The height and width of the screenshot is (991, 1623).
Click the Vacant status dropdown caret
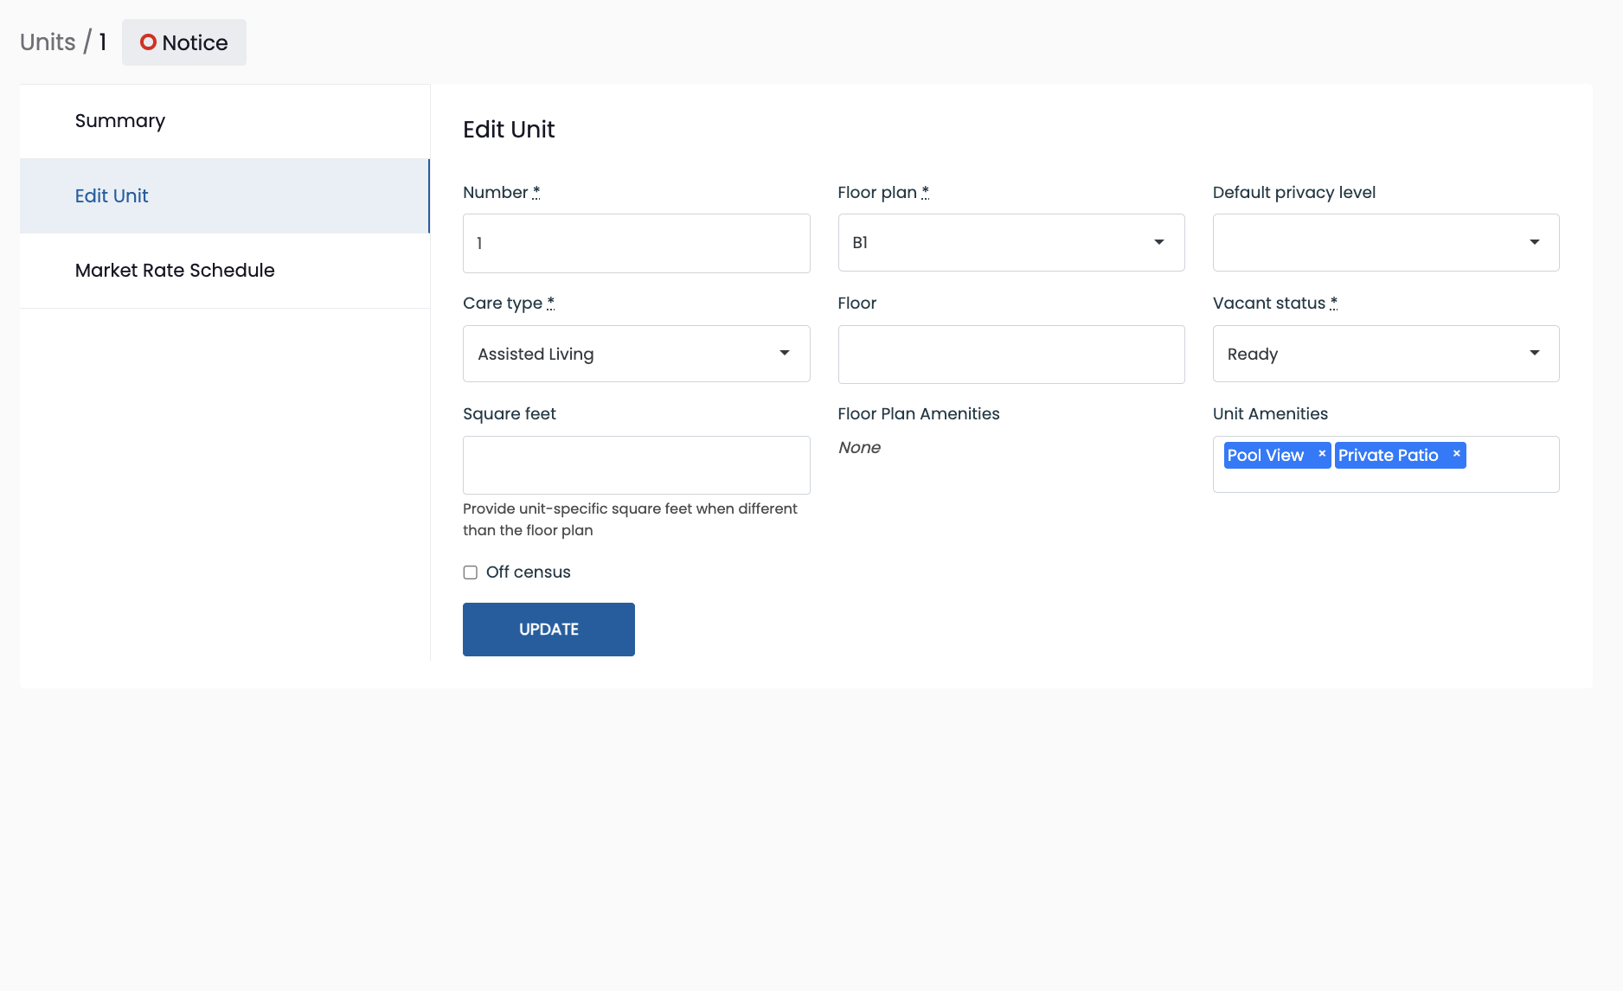pyautogui.click(x=1535, y=353)
